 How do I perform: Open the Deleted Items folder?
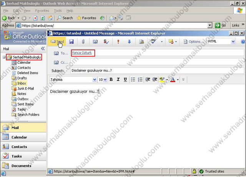[25, 73]
